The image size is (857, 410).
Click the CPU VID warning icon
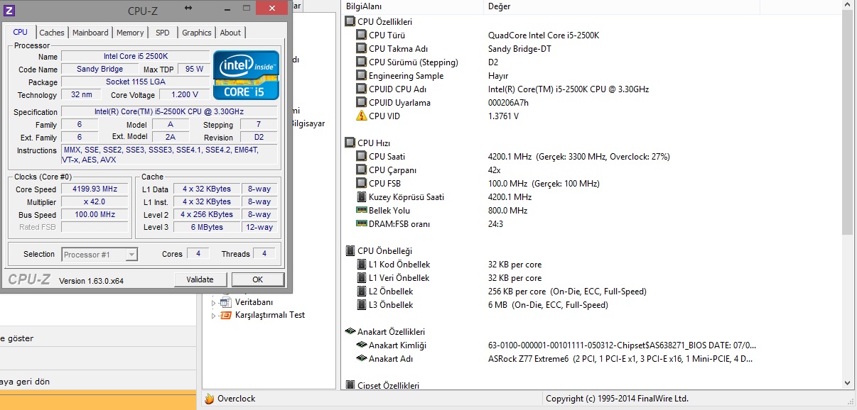coord(360,116)
